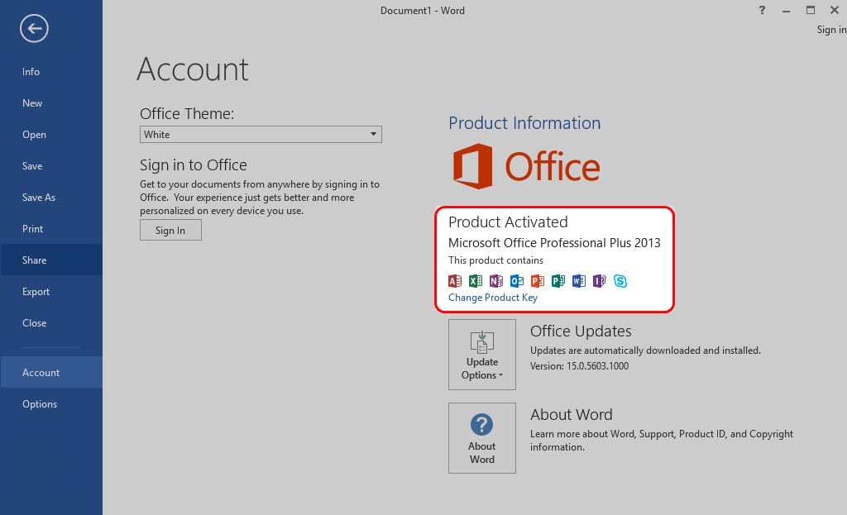Click the PowerPoint app icon
Viewport: 847px width, 515px height.
pos(538,281)
